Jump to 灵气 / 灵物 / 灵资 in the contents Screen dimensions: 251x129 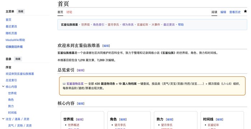[20, 125]
